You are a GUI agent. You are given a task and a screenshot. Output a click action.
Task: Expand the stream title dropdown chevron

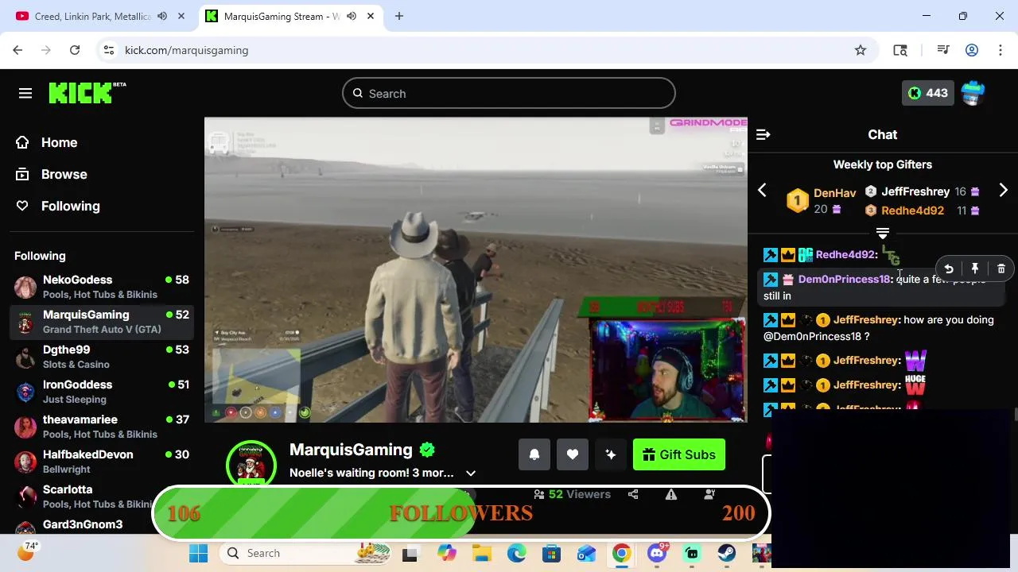[x=471, y=473]
